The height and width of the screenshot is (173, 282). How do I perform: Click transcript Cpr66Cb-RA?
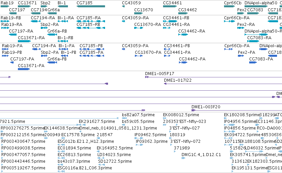point(237,18)
